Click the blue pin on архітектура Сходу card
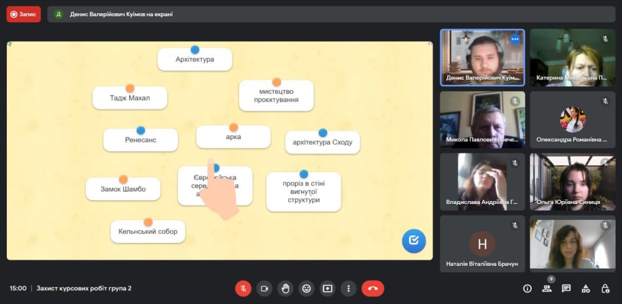Screen dimensions: 622x304 coord(323,133)
